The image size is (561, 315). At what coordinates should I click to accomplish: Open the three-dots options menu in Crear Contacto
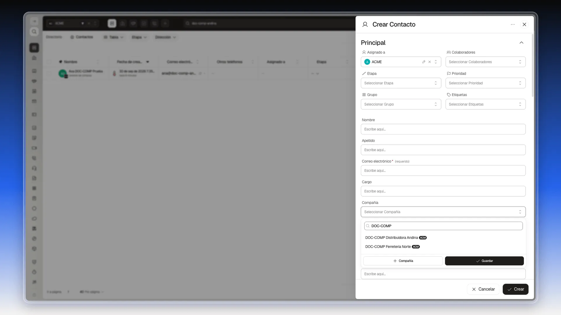(512, 24)
